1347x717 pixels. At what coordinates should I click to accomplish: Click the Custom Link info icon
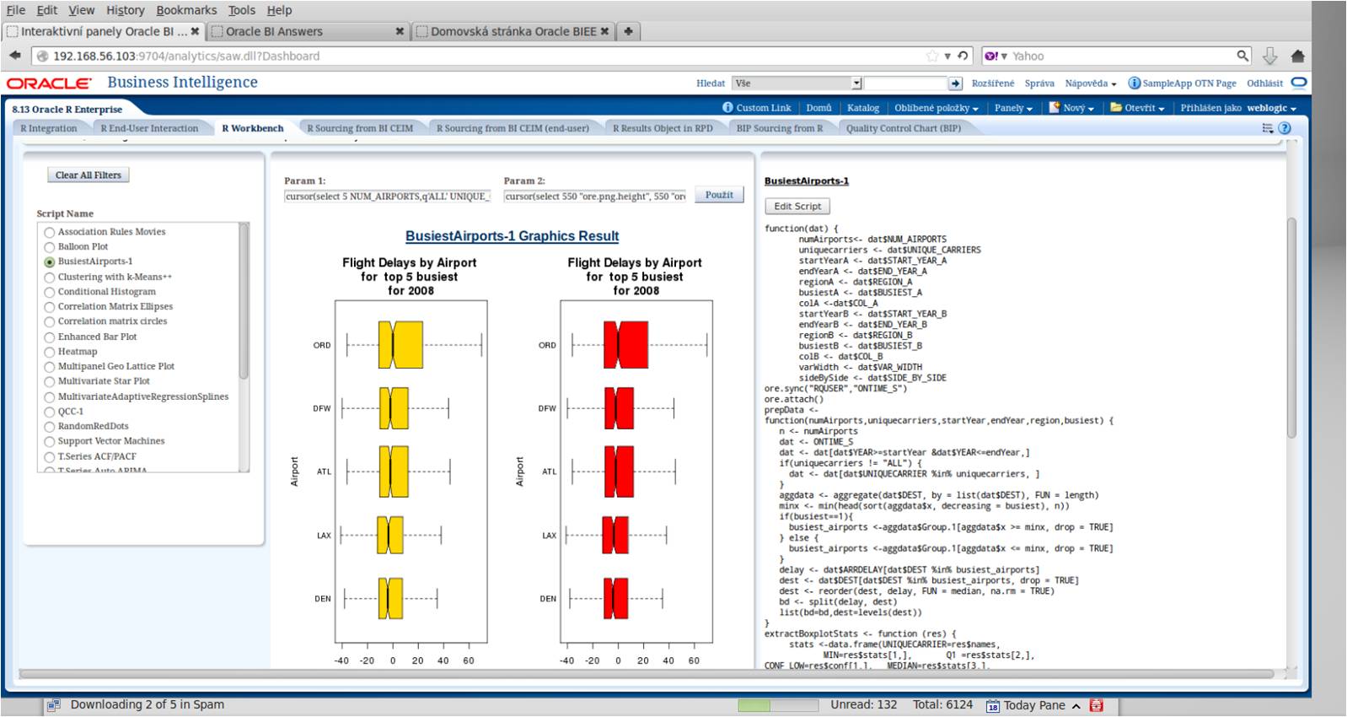click(x=728, y=107)
